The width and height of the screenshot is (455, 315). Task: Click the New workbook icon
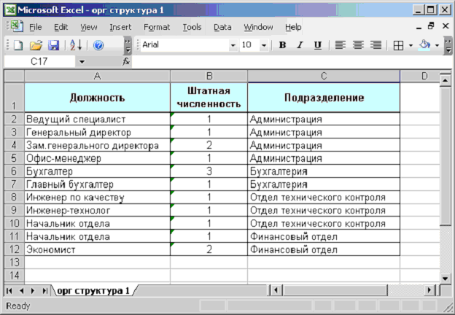point(18,45)
